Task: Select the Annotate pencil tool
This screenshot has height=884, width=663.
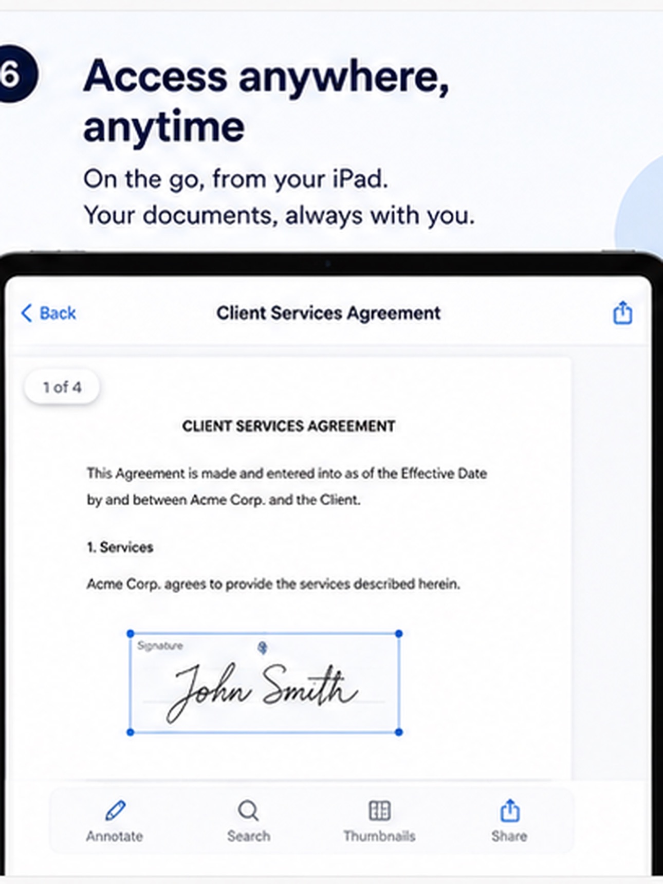Action: coord(115,821)
